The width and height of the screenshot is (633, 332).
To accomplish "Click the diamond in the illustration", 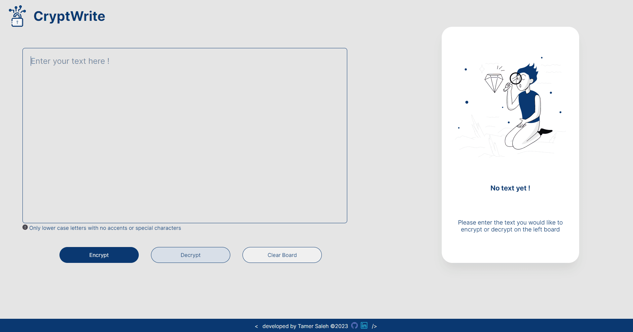I will coord(494,83).
